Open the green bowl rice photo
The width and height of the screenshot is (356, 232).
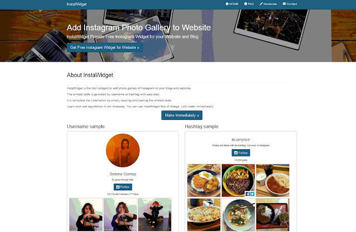pos(239,180)
